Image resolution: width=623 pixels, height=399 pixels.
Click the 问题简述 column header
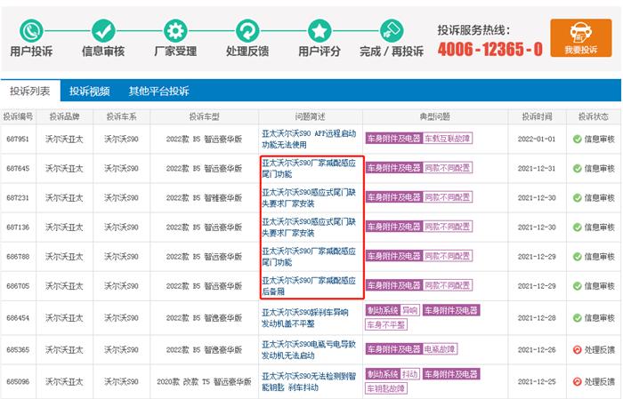310,116
